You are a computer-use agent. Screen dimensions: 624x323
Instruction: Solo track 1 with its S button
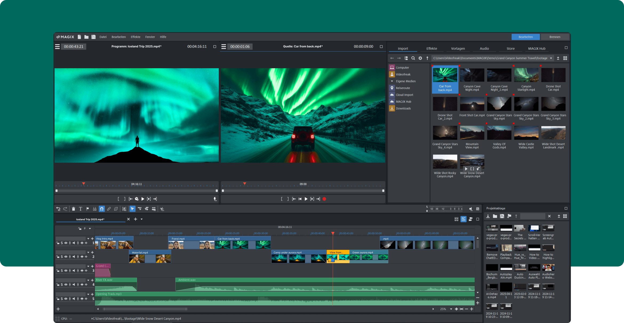[x=62, y=243]
